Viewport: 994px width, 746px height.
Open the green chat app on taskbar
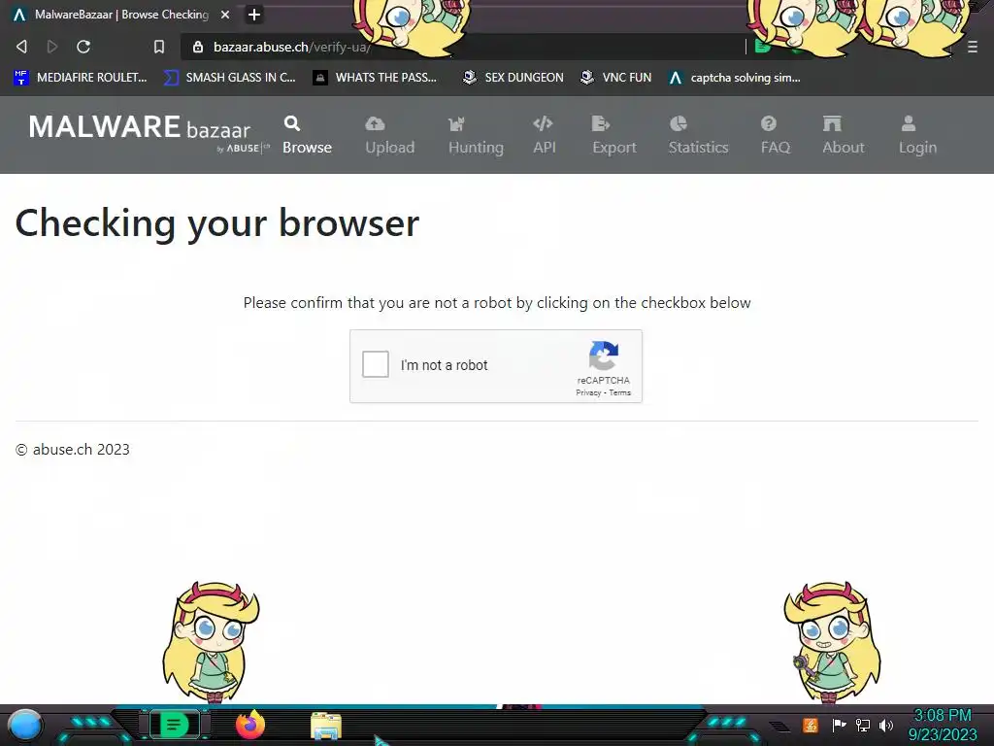[175, 725]
